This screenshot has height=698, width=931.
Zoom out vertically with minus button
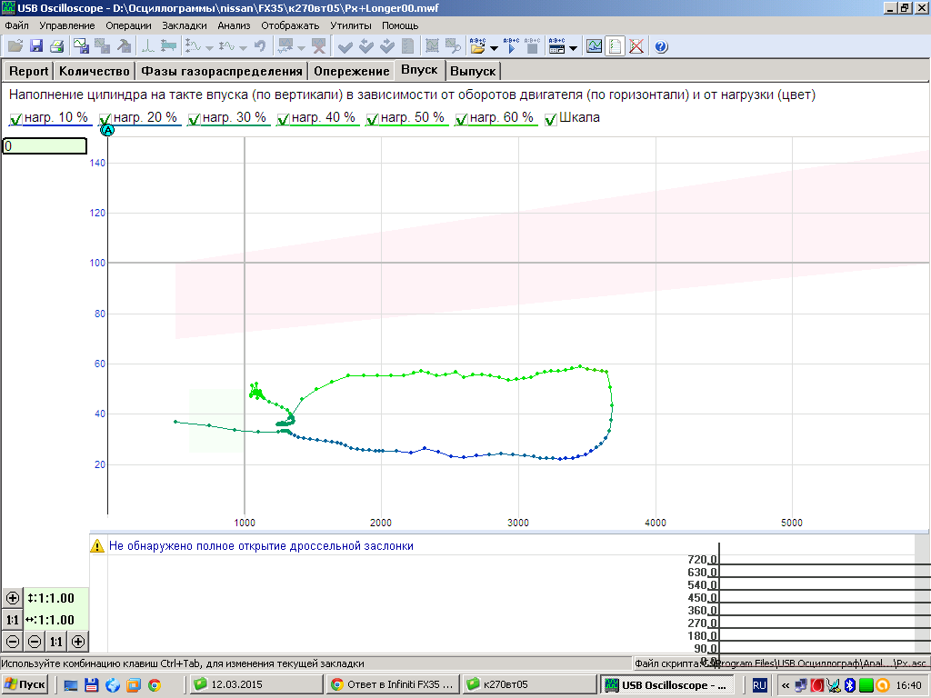tap(13, 641)
